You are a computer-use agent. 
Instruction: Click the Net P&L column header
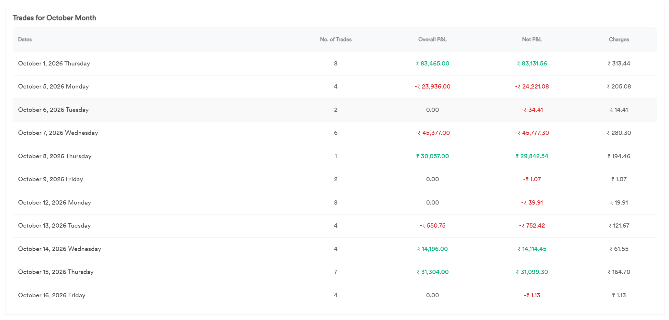click(532, 40)
